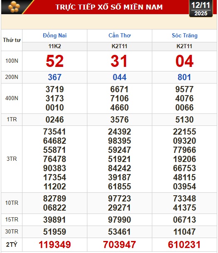The width and height of the screenshot is (218, 253).
Task: Select the 10TR number 82789
Action: [x=54, y=199]
